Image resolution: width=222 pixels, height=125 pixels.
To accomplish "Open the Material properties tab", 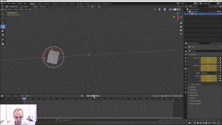I will coord(186,88).
